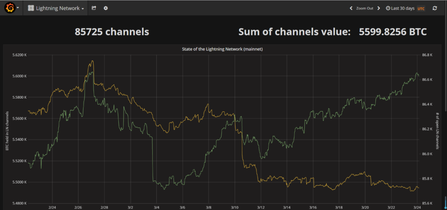Click the 5.5800 K left axis label

pyautogui.click(x=20, y=97)
